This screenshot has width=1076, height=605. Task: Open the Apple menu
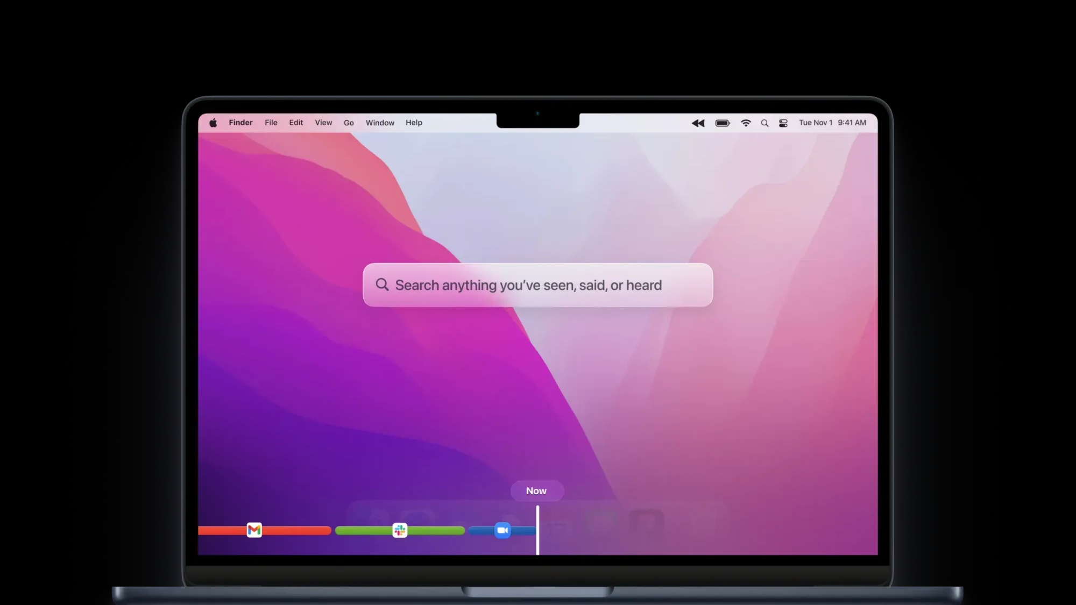pyautogui.click(x=213, y=123)
